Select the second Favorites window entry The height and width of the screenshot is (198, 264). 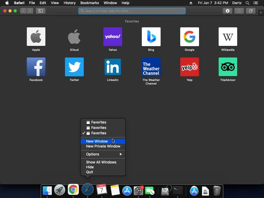tap(103, 128)
